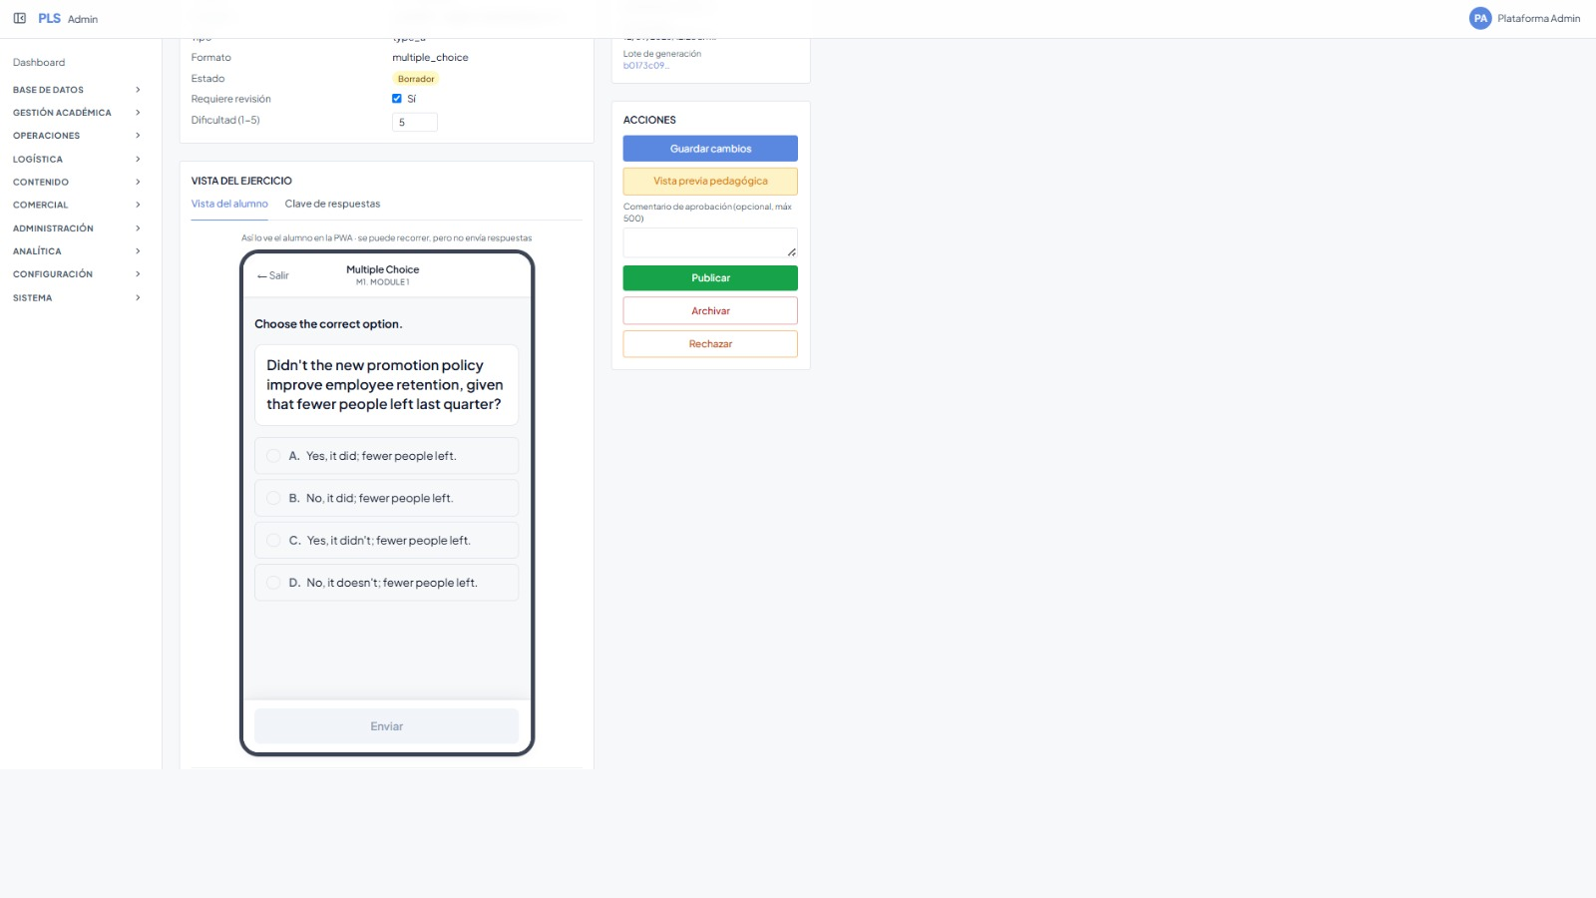Click the Choose the correct option instruction
The width and height of the screenshot is (1596, 898).
tap(328, 324)
